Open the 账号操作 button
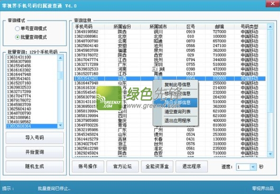This screenshot has width=280, height=194. click(x=88, y=167)
